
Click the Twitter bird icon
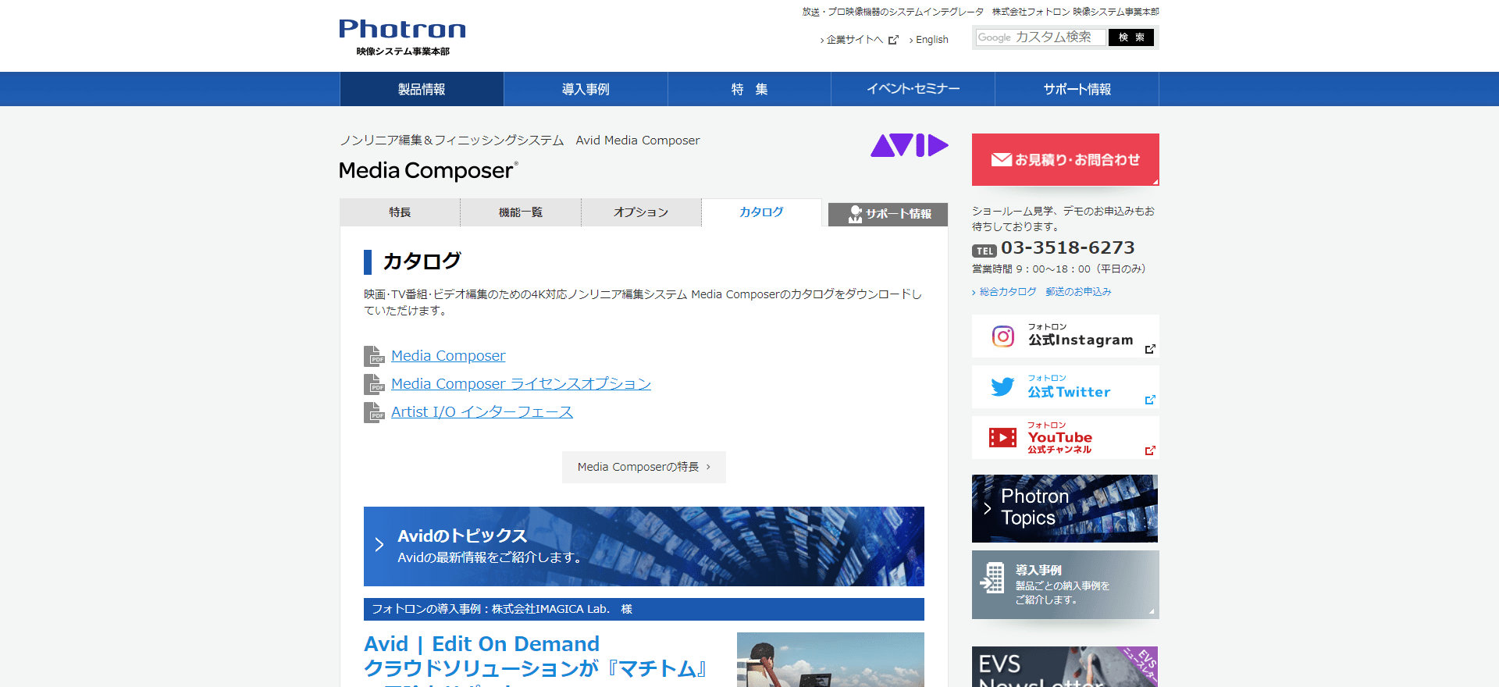click(1002, 386)
